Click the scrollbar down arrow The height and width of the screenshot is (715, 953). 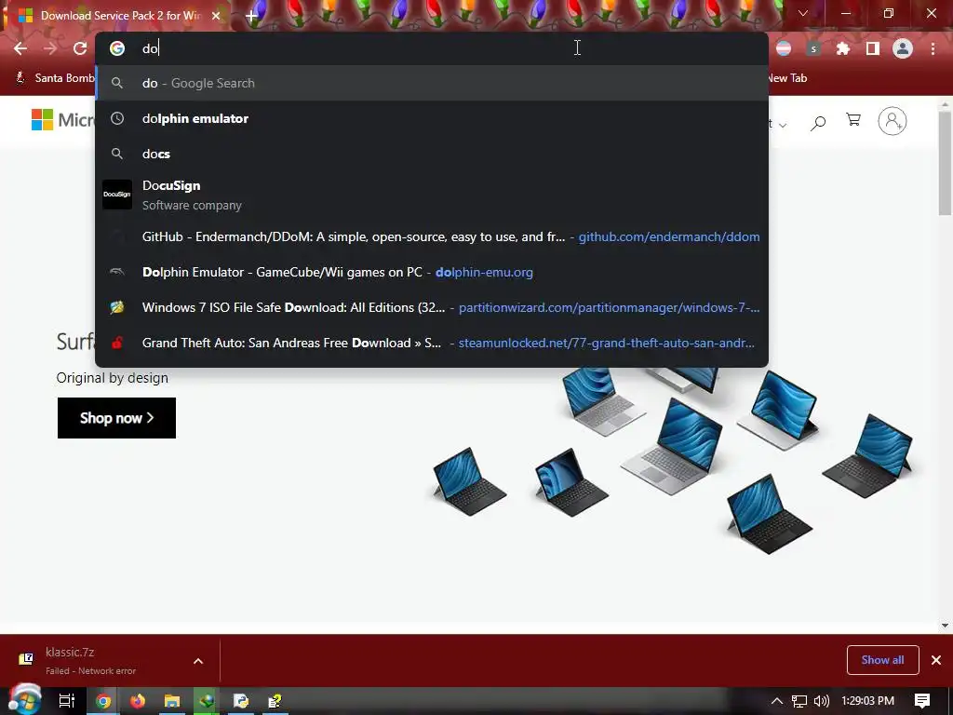[945, 625]
